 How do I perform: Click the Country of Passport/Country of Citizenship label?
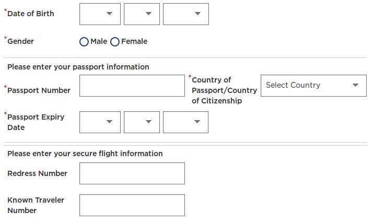point(224,90)
